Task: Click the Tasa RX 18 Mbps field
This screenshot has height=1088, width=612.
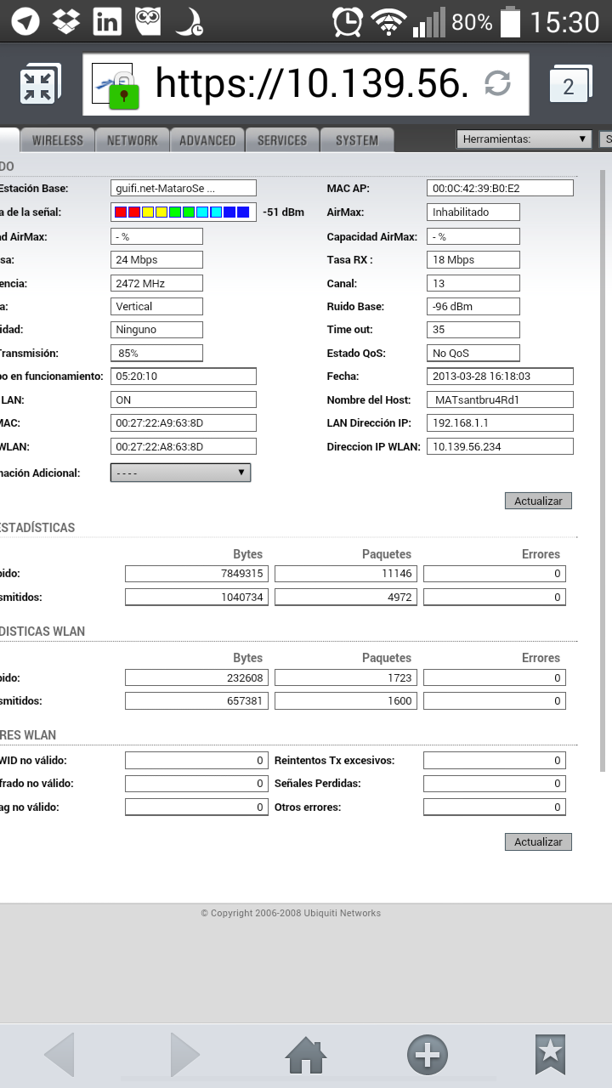Action: pyautogui.click(x=473, y=259)
